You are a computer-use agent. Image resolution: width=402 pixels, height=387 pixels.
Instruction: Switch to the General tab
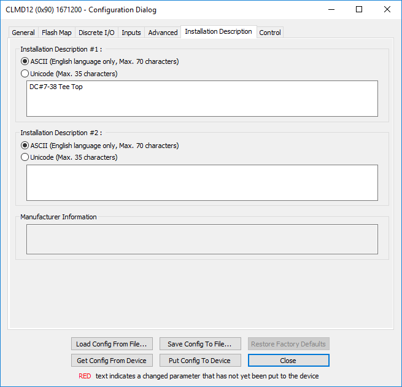pos(23,33)
